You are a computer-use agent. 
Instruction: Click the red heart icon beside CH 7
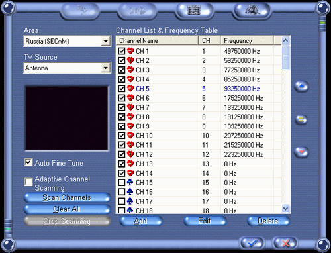point(130,107)
